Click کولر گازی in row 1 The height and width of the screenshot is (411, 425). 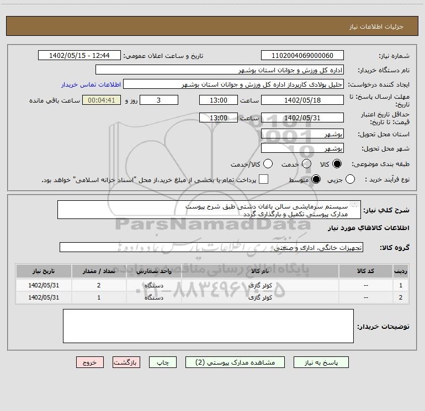[260, 285]
